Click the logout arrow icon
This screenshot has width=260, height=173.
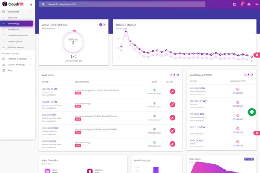tap(256, 4)
